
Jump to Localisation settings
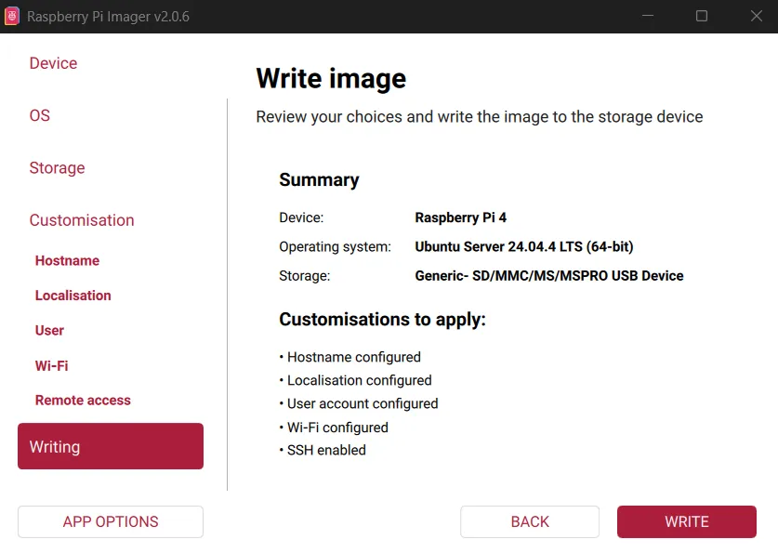point(73,296)
